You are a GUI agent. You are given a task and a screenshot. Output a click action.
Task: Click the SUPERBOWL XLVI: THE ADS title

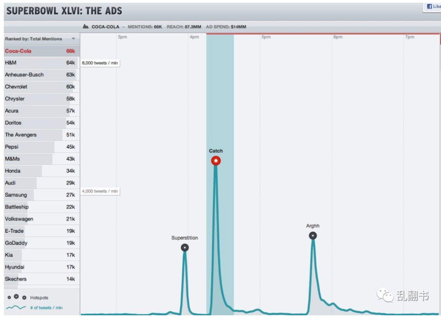pyautogui.click(x=64, y=11)
